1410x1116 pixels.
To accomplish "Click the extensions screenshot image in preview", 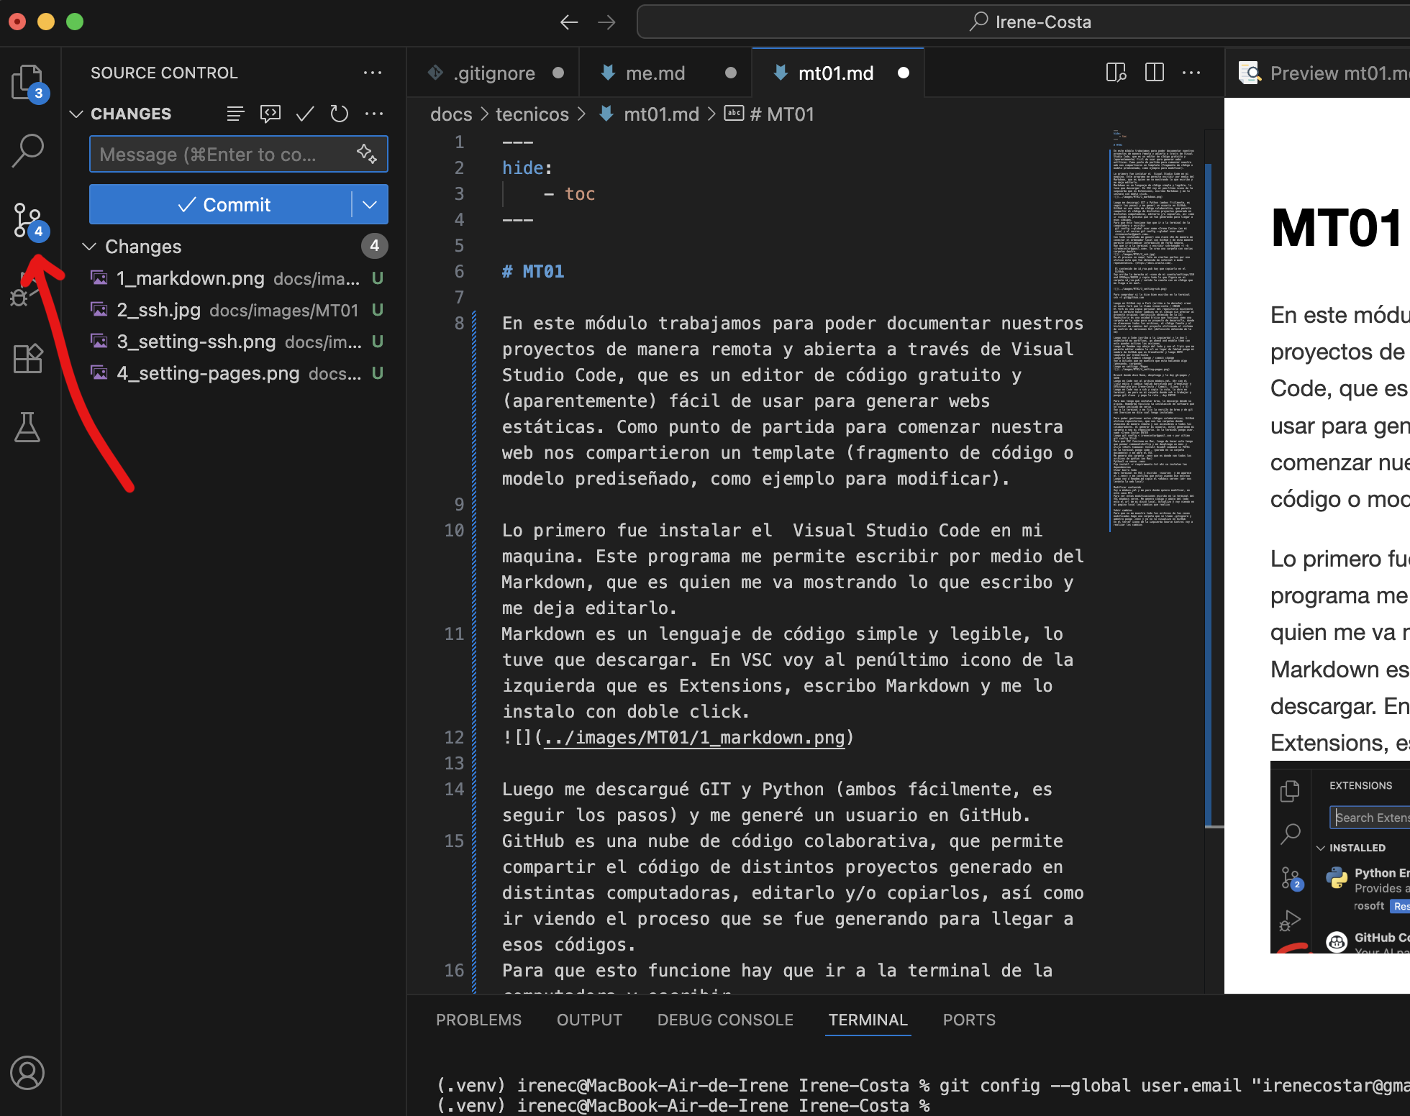I will point(1339,857).
